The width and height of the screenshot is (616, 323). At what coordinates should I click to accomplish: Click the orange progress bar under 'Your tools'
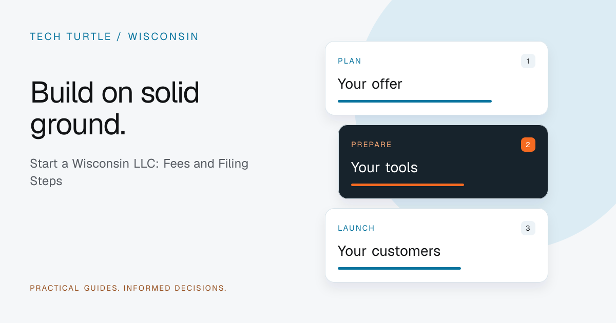[408, 185]
